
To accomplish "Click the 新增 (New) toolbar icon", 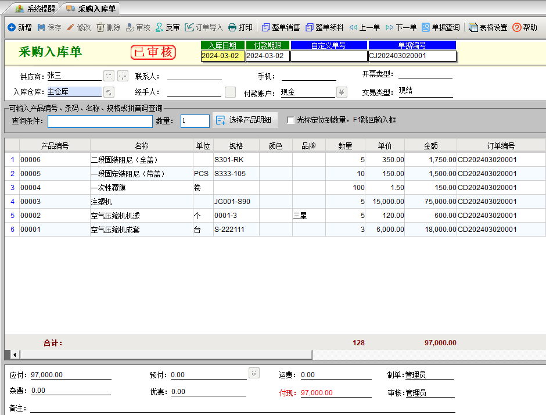I will click(x=12, y=27).
